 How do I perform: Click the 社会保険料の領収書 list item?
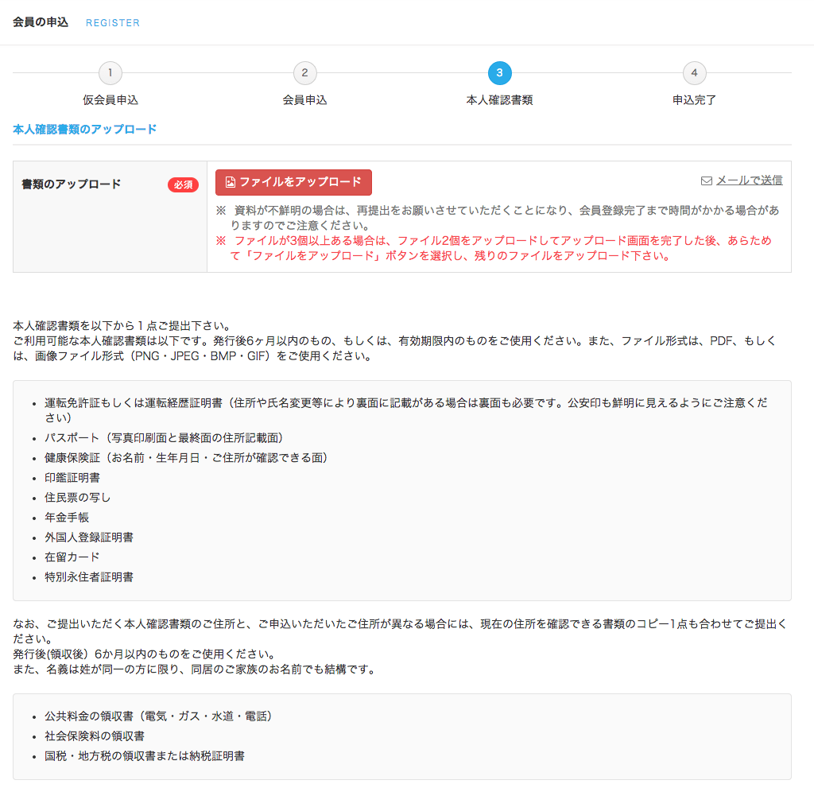pyautogui.click(x=95, y=736)
